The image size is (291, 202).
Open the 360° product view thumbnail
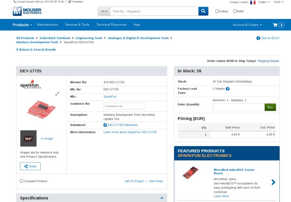point(28,138)
